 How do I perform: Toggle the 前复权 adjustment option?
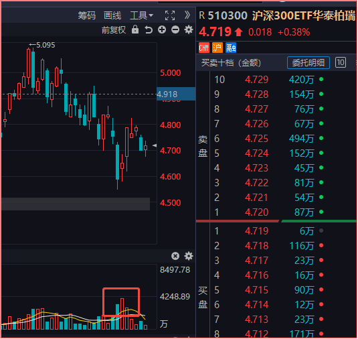[x=114, y=30]
